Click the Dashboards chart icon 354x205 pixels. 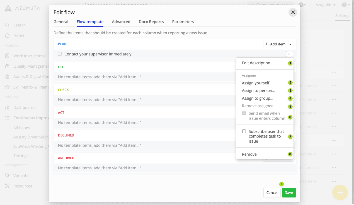click(x=8, y=108)
